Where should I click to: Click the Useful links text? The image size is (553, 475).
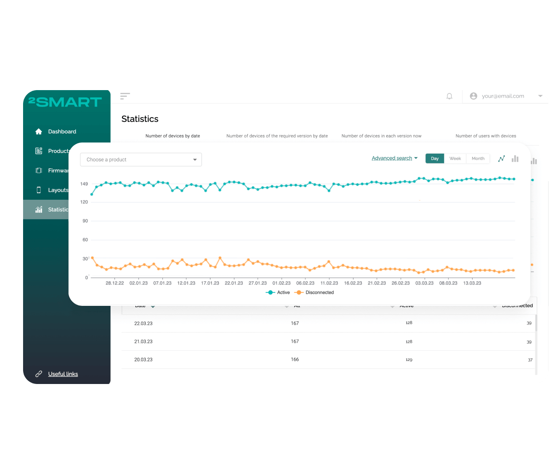pyautogui.click(x=63, y=374)
